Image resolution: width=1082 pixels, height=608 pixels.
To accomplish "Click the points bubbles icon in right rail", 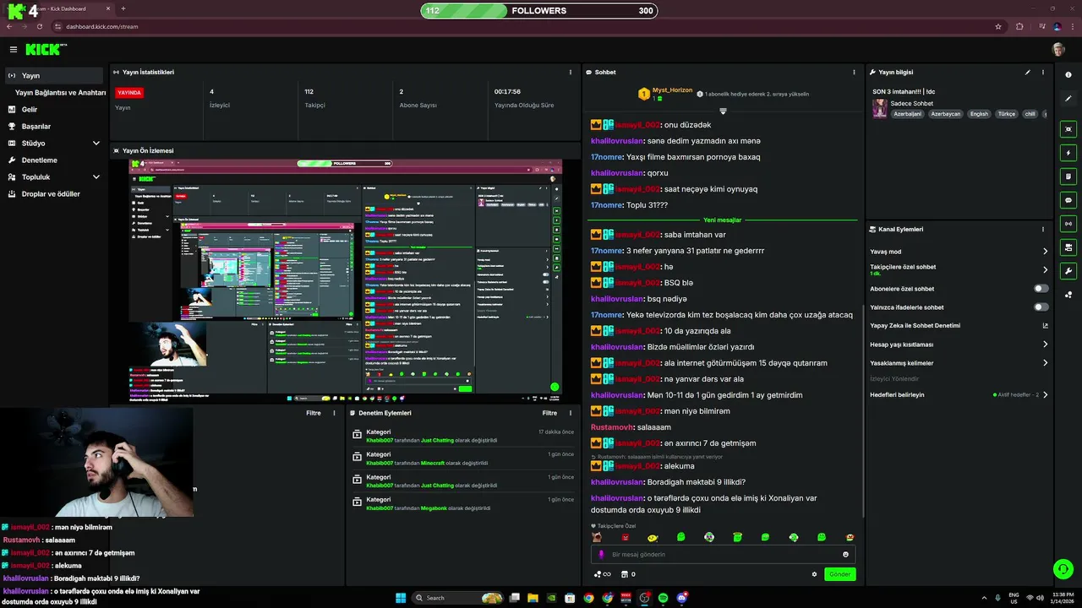I will (x=1068, y=295).
